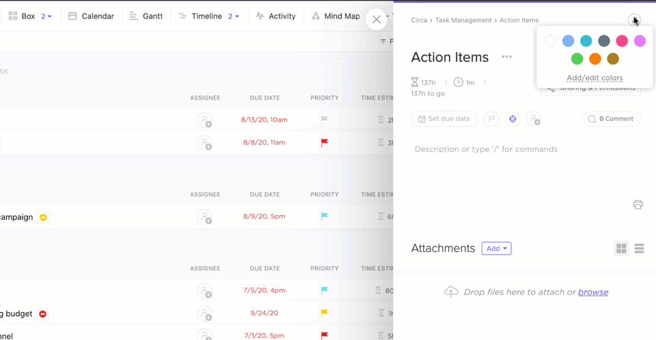The height and width of the screenshot is (340, 656).
Task: Open the Add attachments dropdown
Action: [496, 249]
